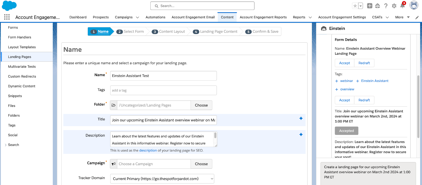Image resolution: width=422 pixels, height=185 pixels.
Task: Open the setup gear icon
Action: pyautogui.click(x=394, y=6)
